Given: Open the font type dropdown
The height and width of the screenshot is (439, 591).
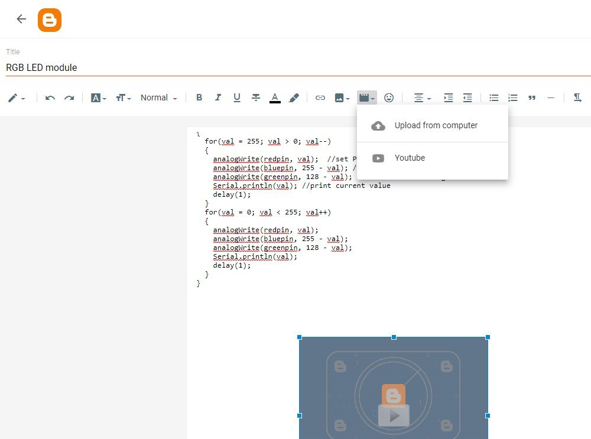Looking at the screenshot, I should pyautogui.click(x=98, y=98).
